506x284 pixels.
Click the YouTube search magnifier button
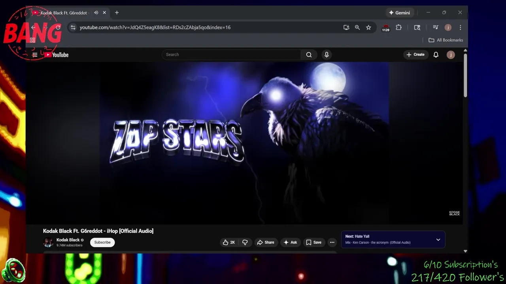pos(309,55)
